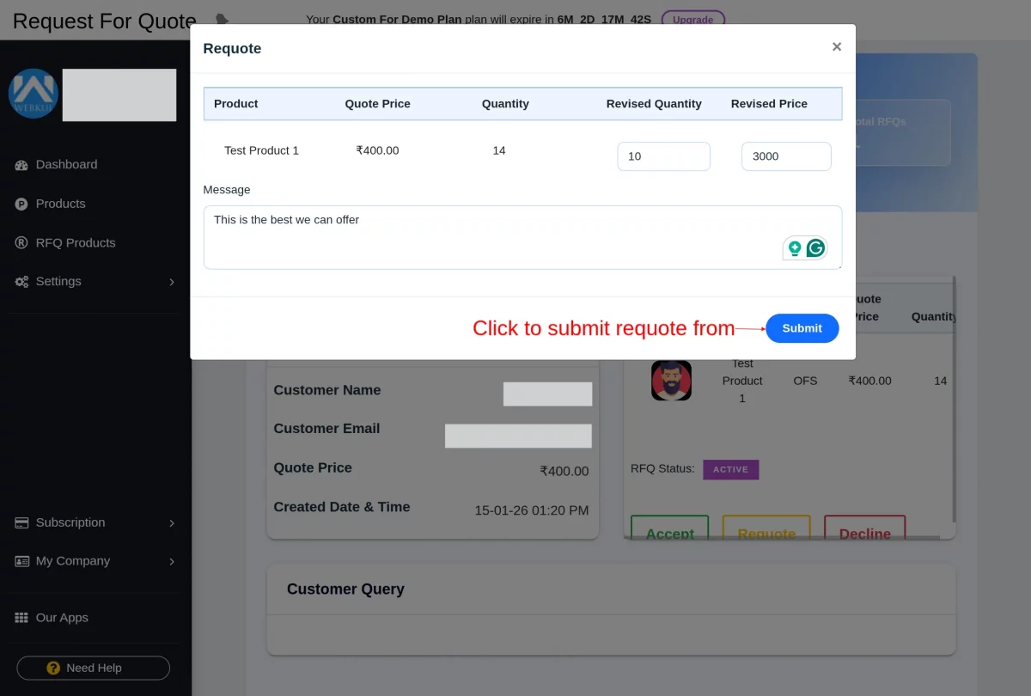Click the Revised Quantity column header
Viewport: 1031px width, 696px height.
click(x=654, y=103)
